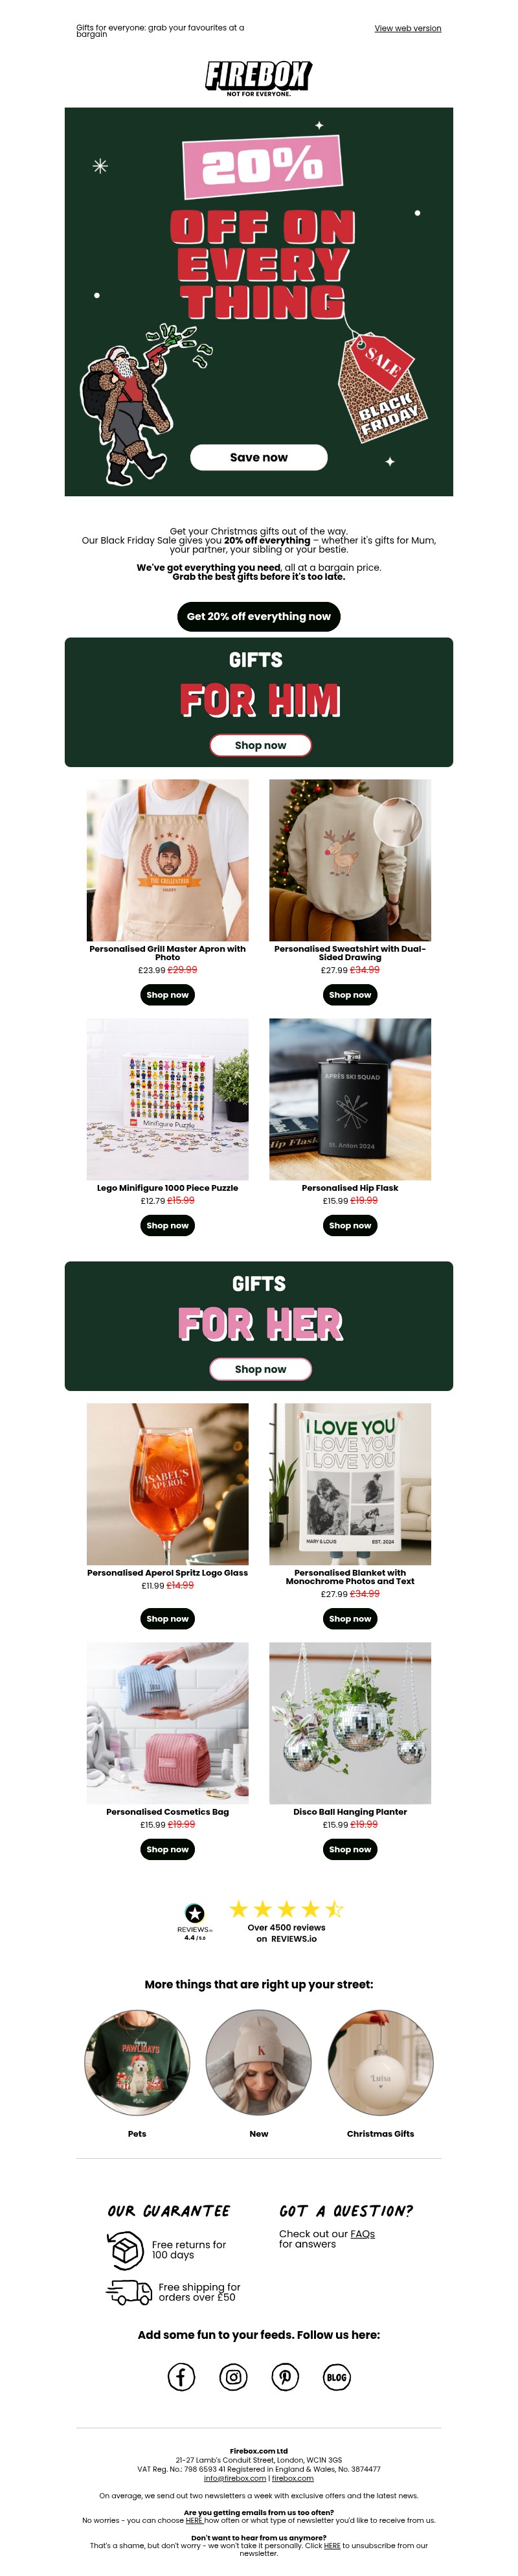Screen dimensions: 518x2576
Task: Click Save now on Black Friday banner
Action: coord(259,457)
